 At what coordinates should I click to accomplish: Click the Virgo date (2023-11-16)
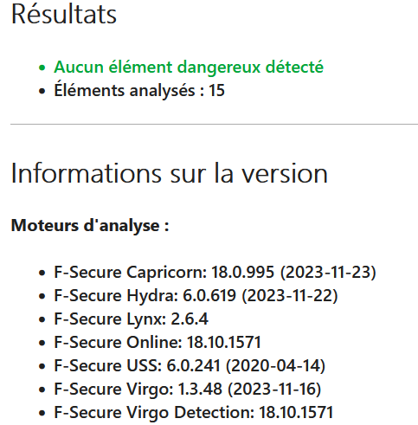click(274, 389)
